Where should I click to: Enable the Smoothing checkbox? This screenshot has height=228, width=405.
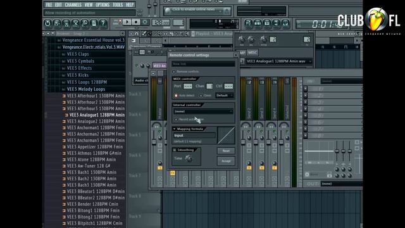175,150
